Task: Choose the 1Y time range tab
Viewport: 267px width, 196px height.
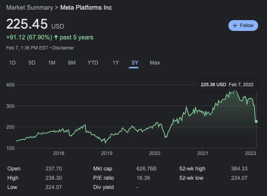Action: [x=116, y=63]
